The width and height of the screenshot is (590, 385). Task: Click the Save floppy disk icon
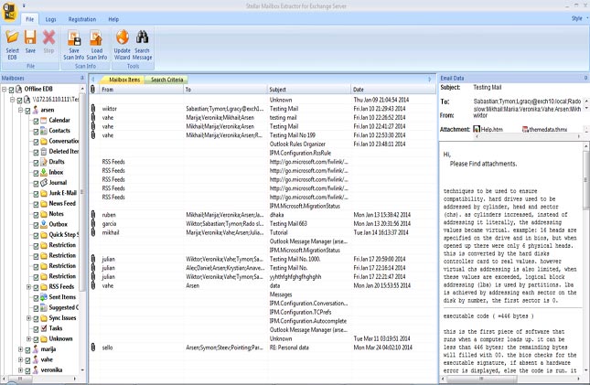click(30, 37)
